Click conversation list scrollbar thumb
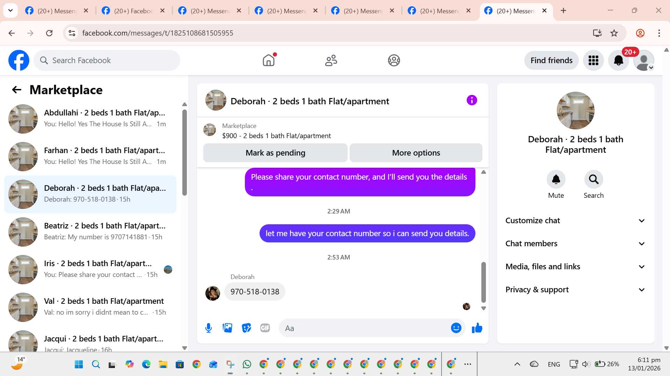Viewport: 670px width, 376px height. [184, 152]
